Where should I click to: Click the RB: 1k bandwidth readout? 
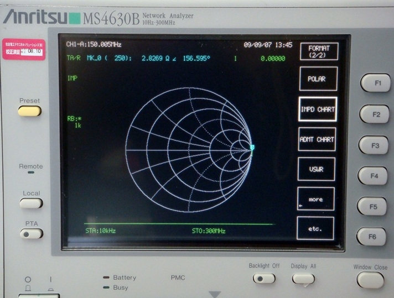point(74,122)
